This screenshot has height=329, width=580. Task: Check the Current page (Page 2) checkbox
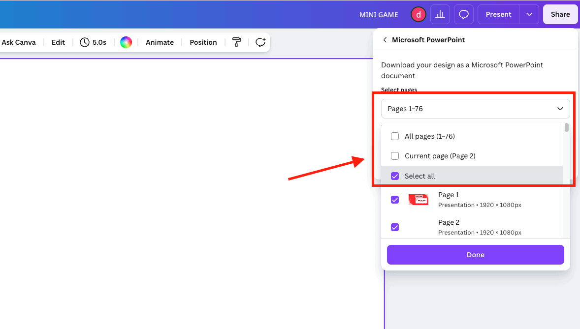395,156
